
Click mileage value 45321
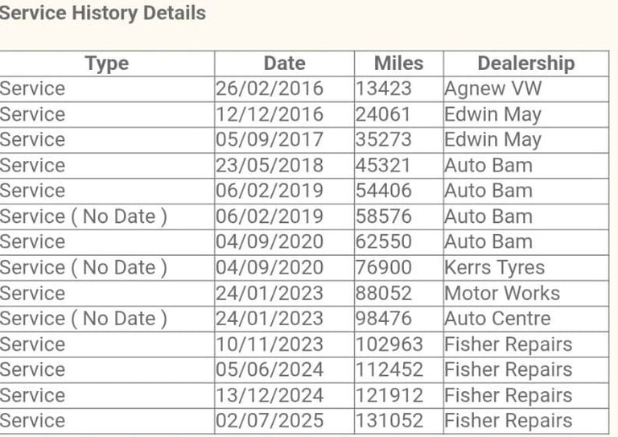click(383, 166)
